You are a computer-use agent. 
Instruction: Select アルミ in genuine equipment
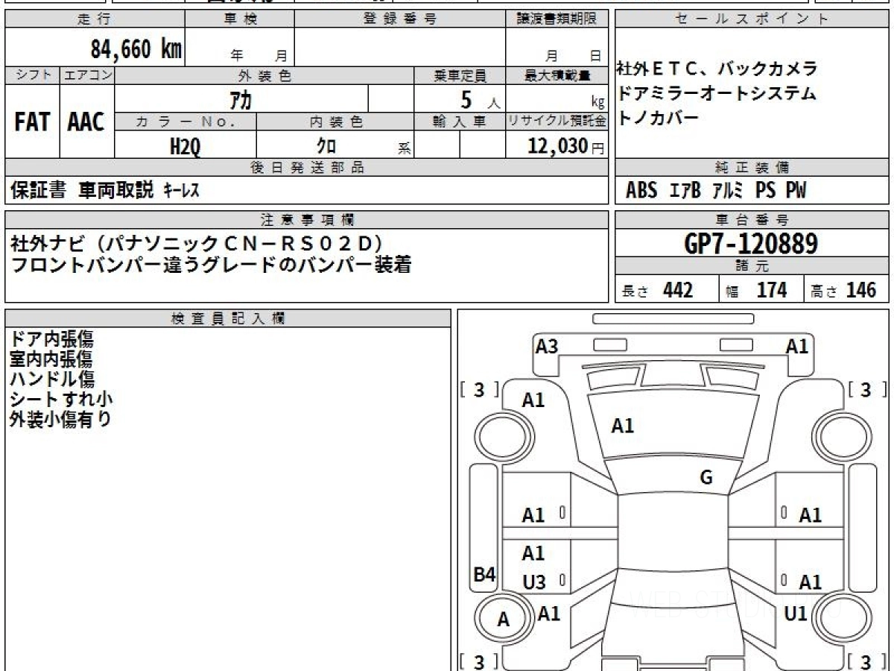728,191
